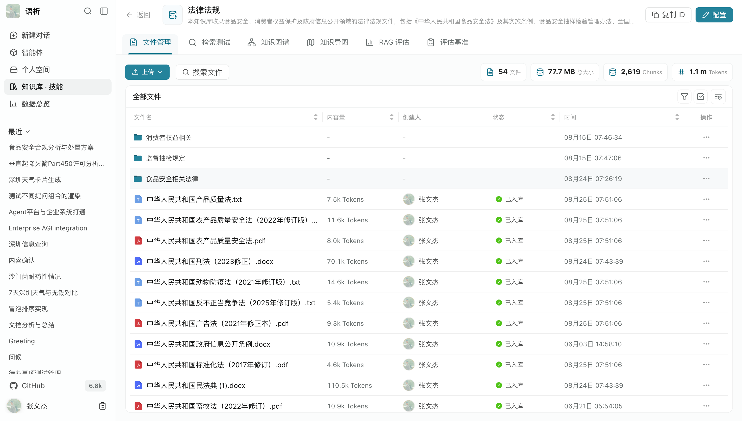
Task: Click the list view switch icon in 全部文件 header
Action: tap(718, 97)
